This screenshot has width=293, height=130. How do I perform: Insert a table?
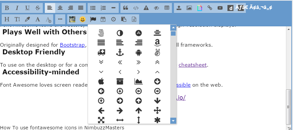point(167,8)
